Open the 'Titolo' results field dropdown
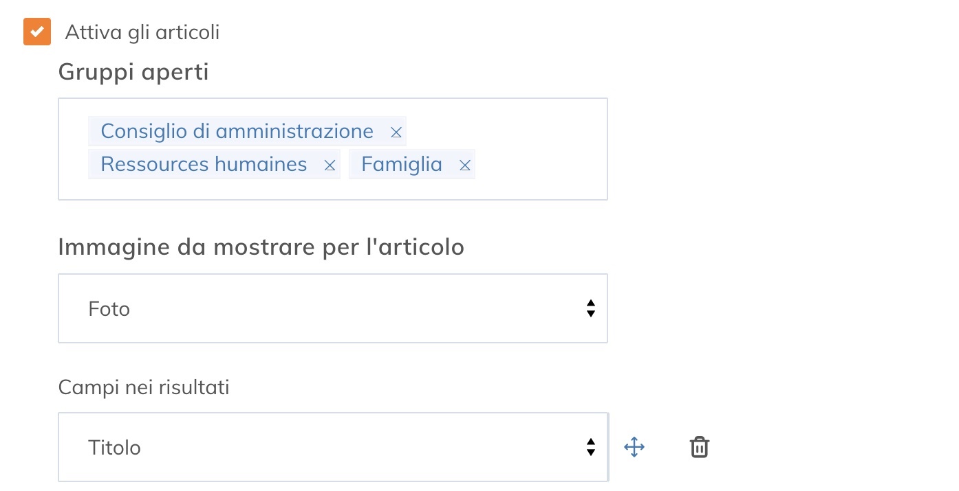Viewport: 959px width, 491px height. [x=333, y=447]
